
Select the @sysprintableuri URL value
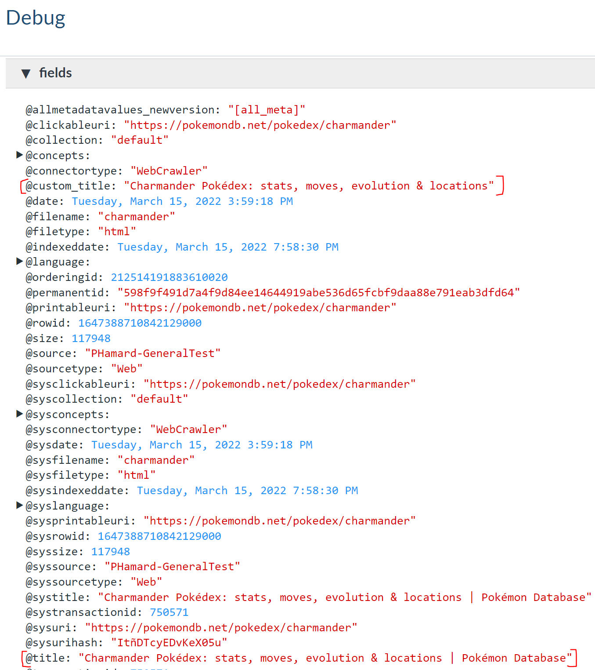point(280,521)
